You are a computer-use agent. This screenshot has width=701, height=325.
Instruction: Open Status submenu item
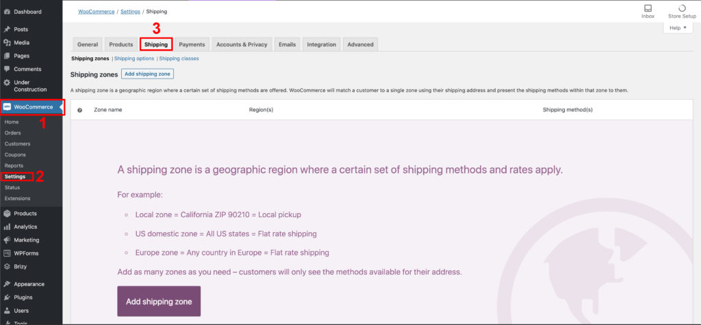[12, 187]
